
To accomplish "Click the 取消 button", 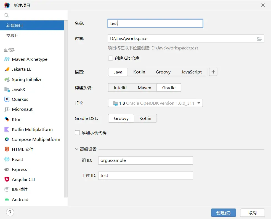I will (x=252, y=213).
